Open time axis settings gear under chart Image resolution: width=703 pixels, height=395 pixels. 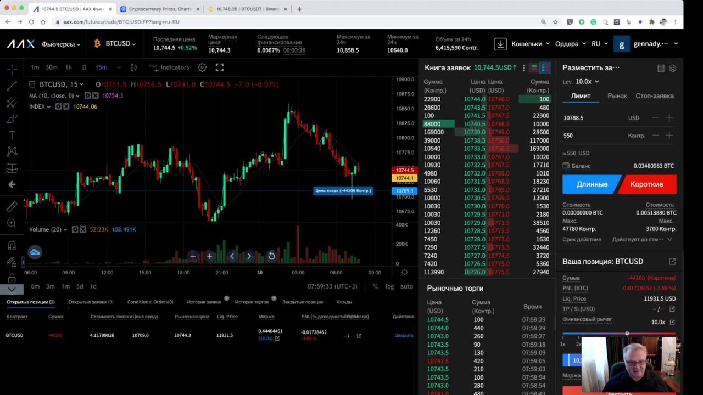pos(405,273)
